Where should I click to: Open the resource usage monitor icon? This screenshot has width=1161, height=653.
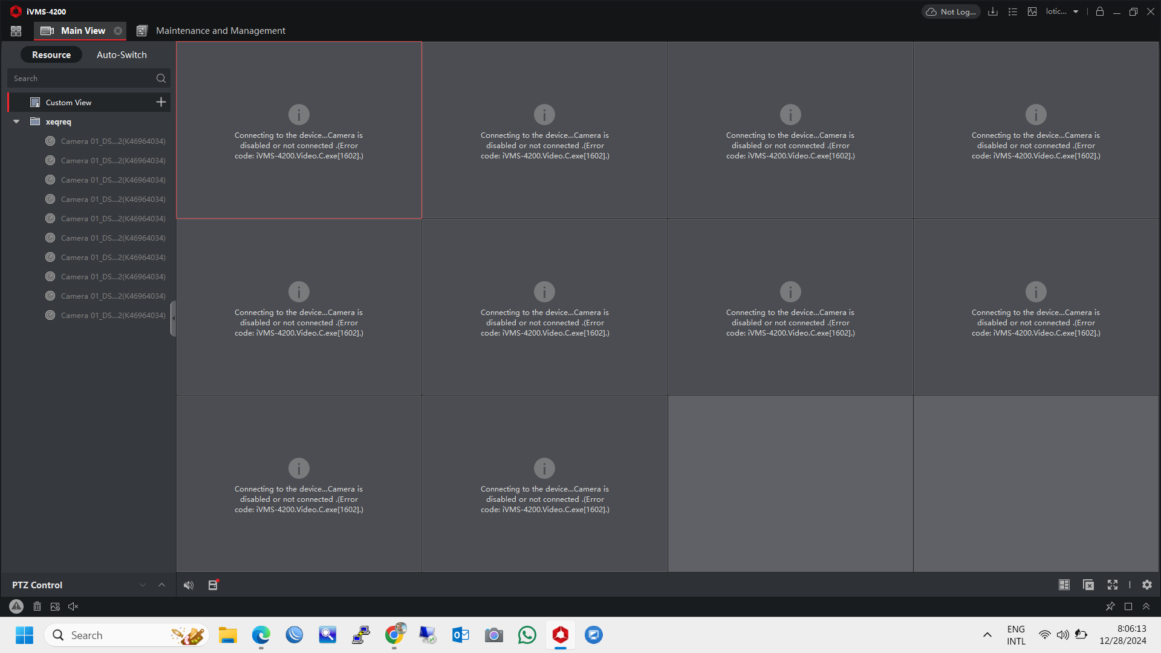coord(1032,11)
